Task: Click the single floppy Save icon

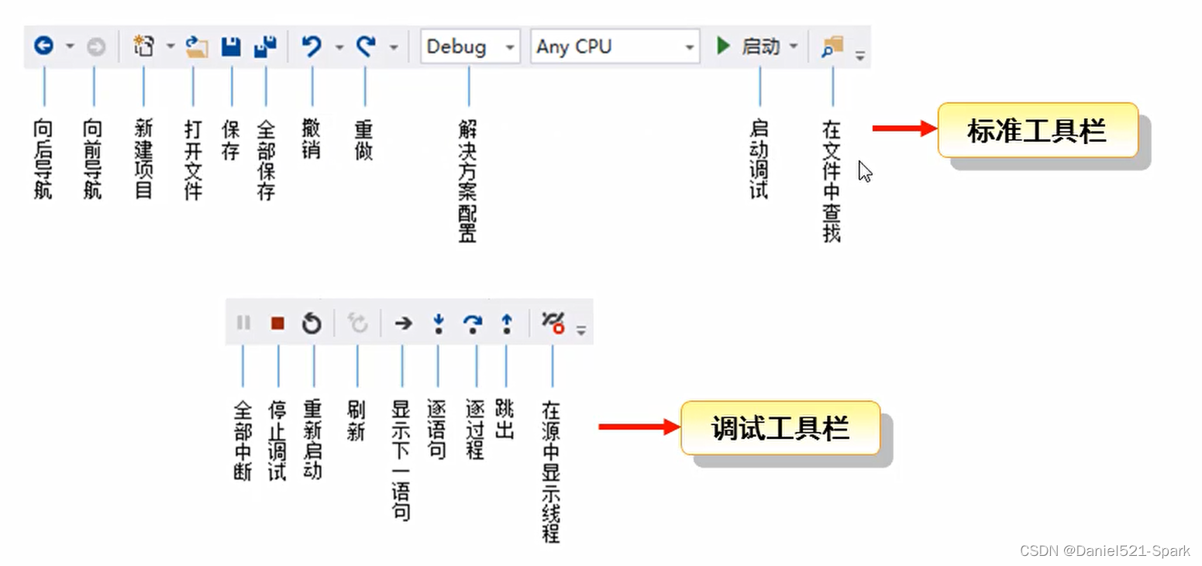Action: pyautogui.click(x=231, y=46)
